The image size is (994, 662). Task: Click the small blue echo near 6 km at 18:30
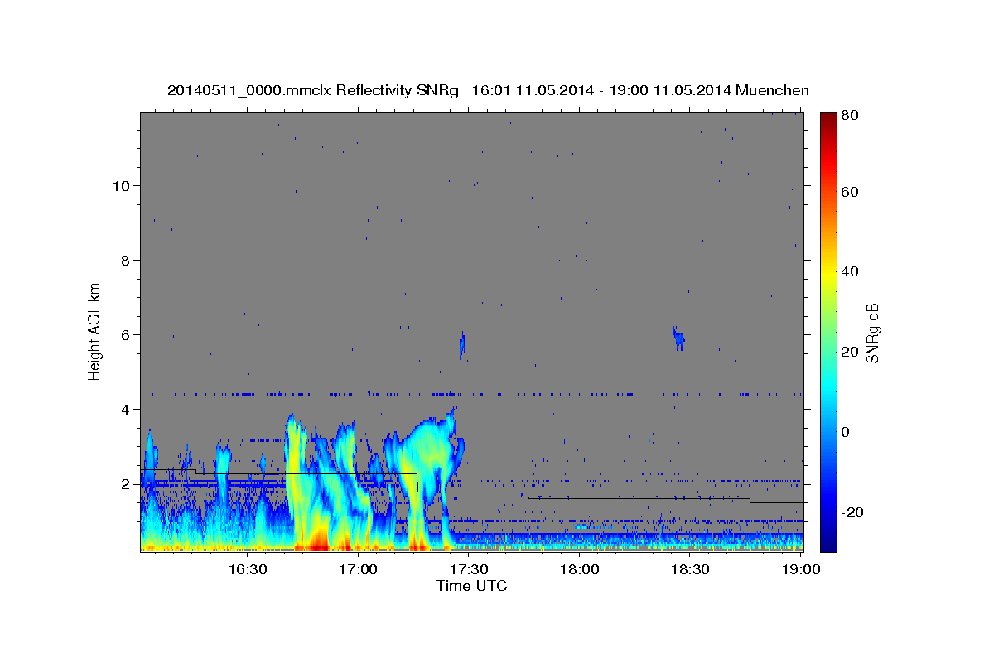click(x=678, y=338)
